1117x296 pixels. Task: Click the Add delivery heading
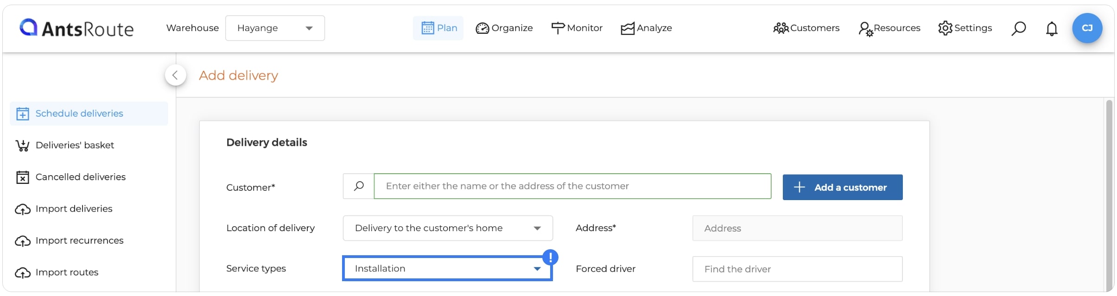pyautogui.click(x=238, y=76)
